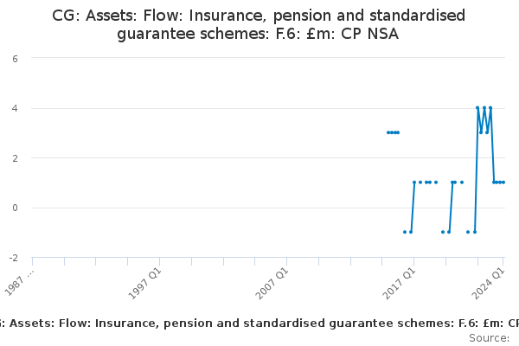This screenshot has width=519, height=346.
Task: Click the bold series legend text
Action: click(x=259, y=324)
